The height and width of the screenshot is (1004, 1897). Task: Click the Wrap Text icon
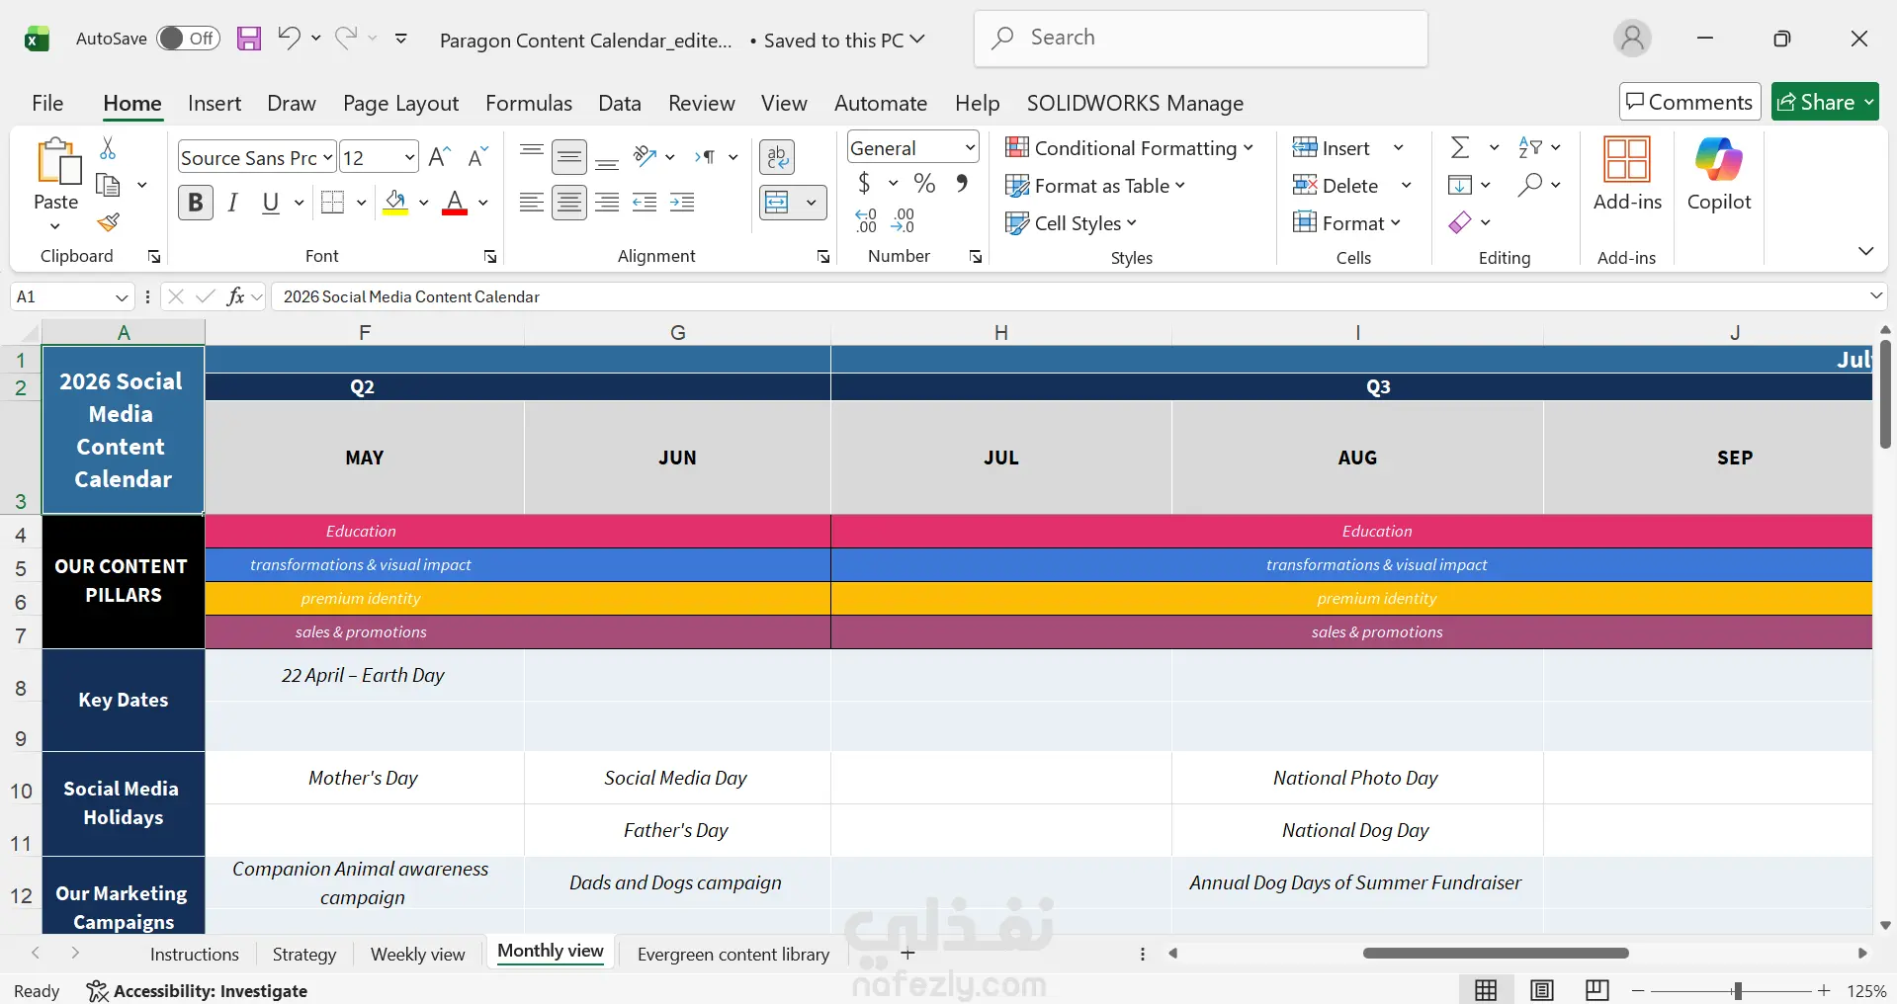point(778,157)
